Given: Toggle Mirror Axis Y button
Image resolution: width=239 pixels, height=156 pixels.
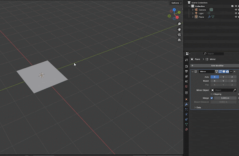Looking at the screenshot, I should coord(223,77).
